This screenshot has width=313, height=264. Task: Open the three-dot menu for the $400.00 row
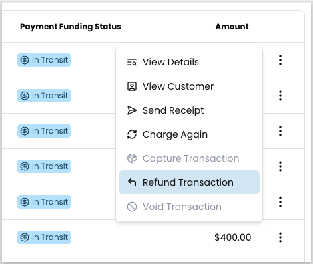280,237
